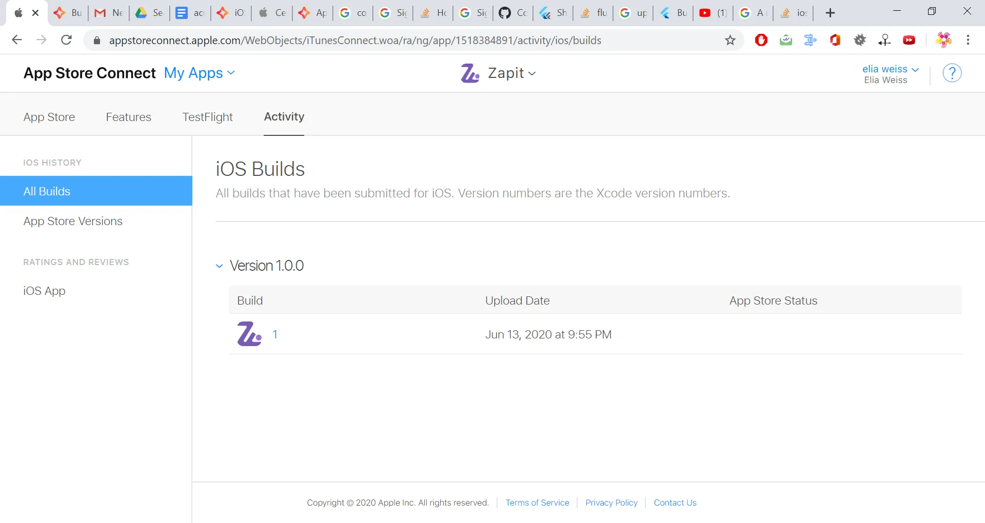This screenshot has height=523, width=985.
Task: Open the TestFlight tab
Action: 208,117
